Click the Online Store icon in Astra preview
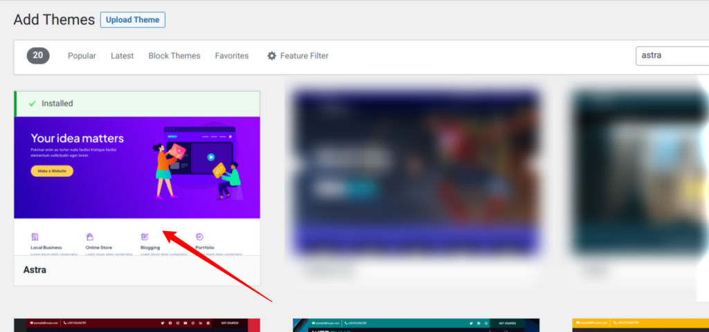Viewport: 709px width, 332px height. tap(89, 237)
